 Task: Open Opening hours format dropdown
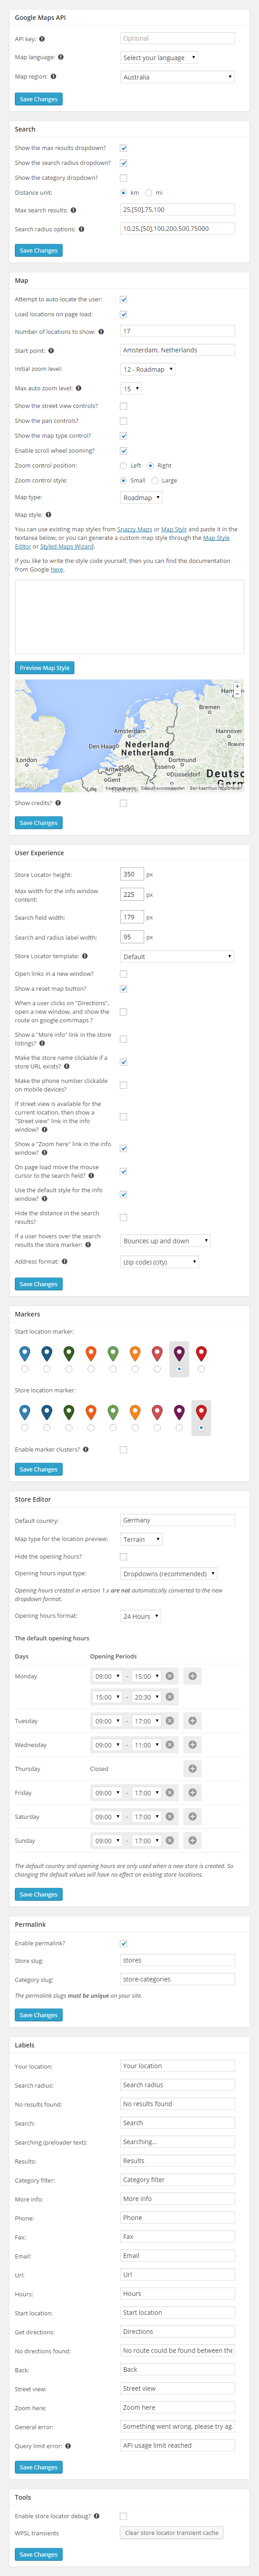pyautogui.click(x=141, y=1616)
